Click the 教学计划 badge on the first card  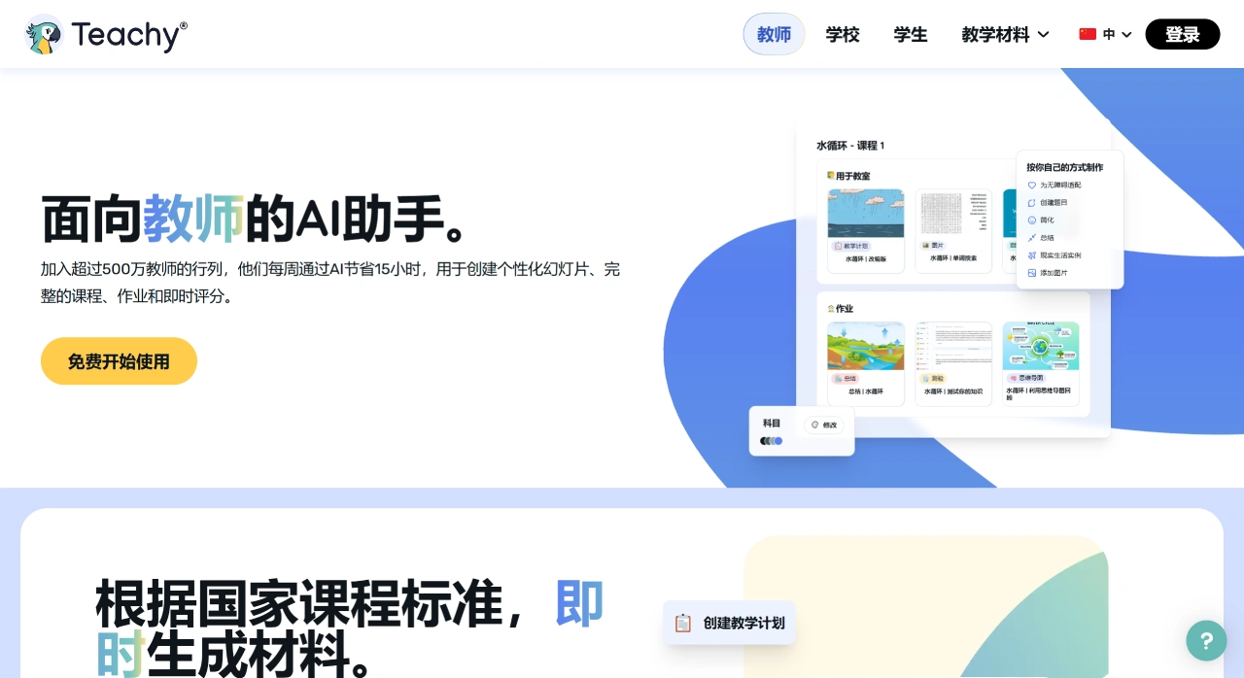[853, 245]
